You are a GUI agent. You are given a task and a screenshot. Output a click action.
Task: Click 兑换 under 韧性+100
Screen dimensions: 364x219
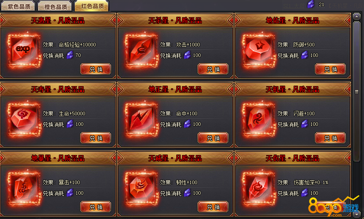(x=213, y=207)
